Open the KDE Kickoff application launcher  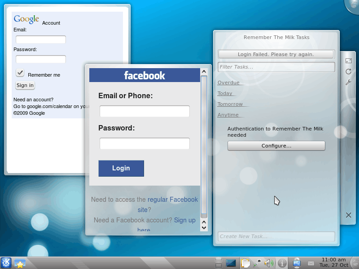6,263
